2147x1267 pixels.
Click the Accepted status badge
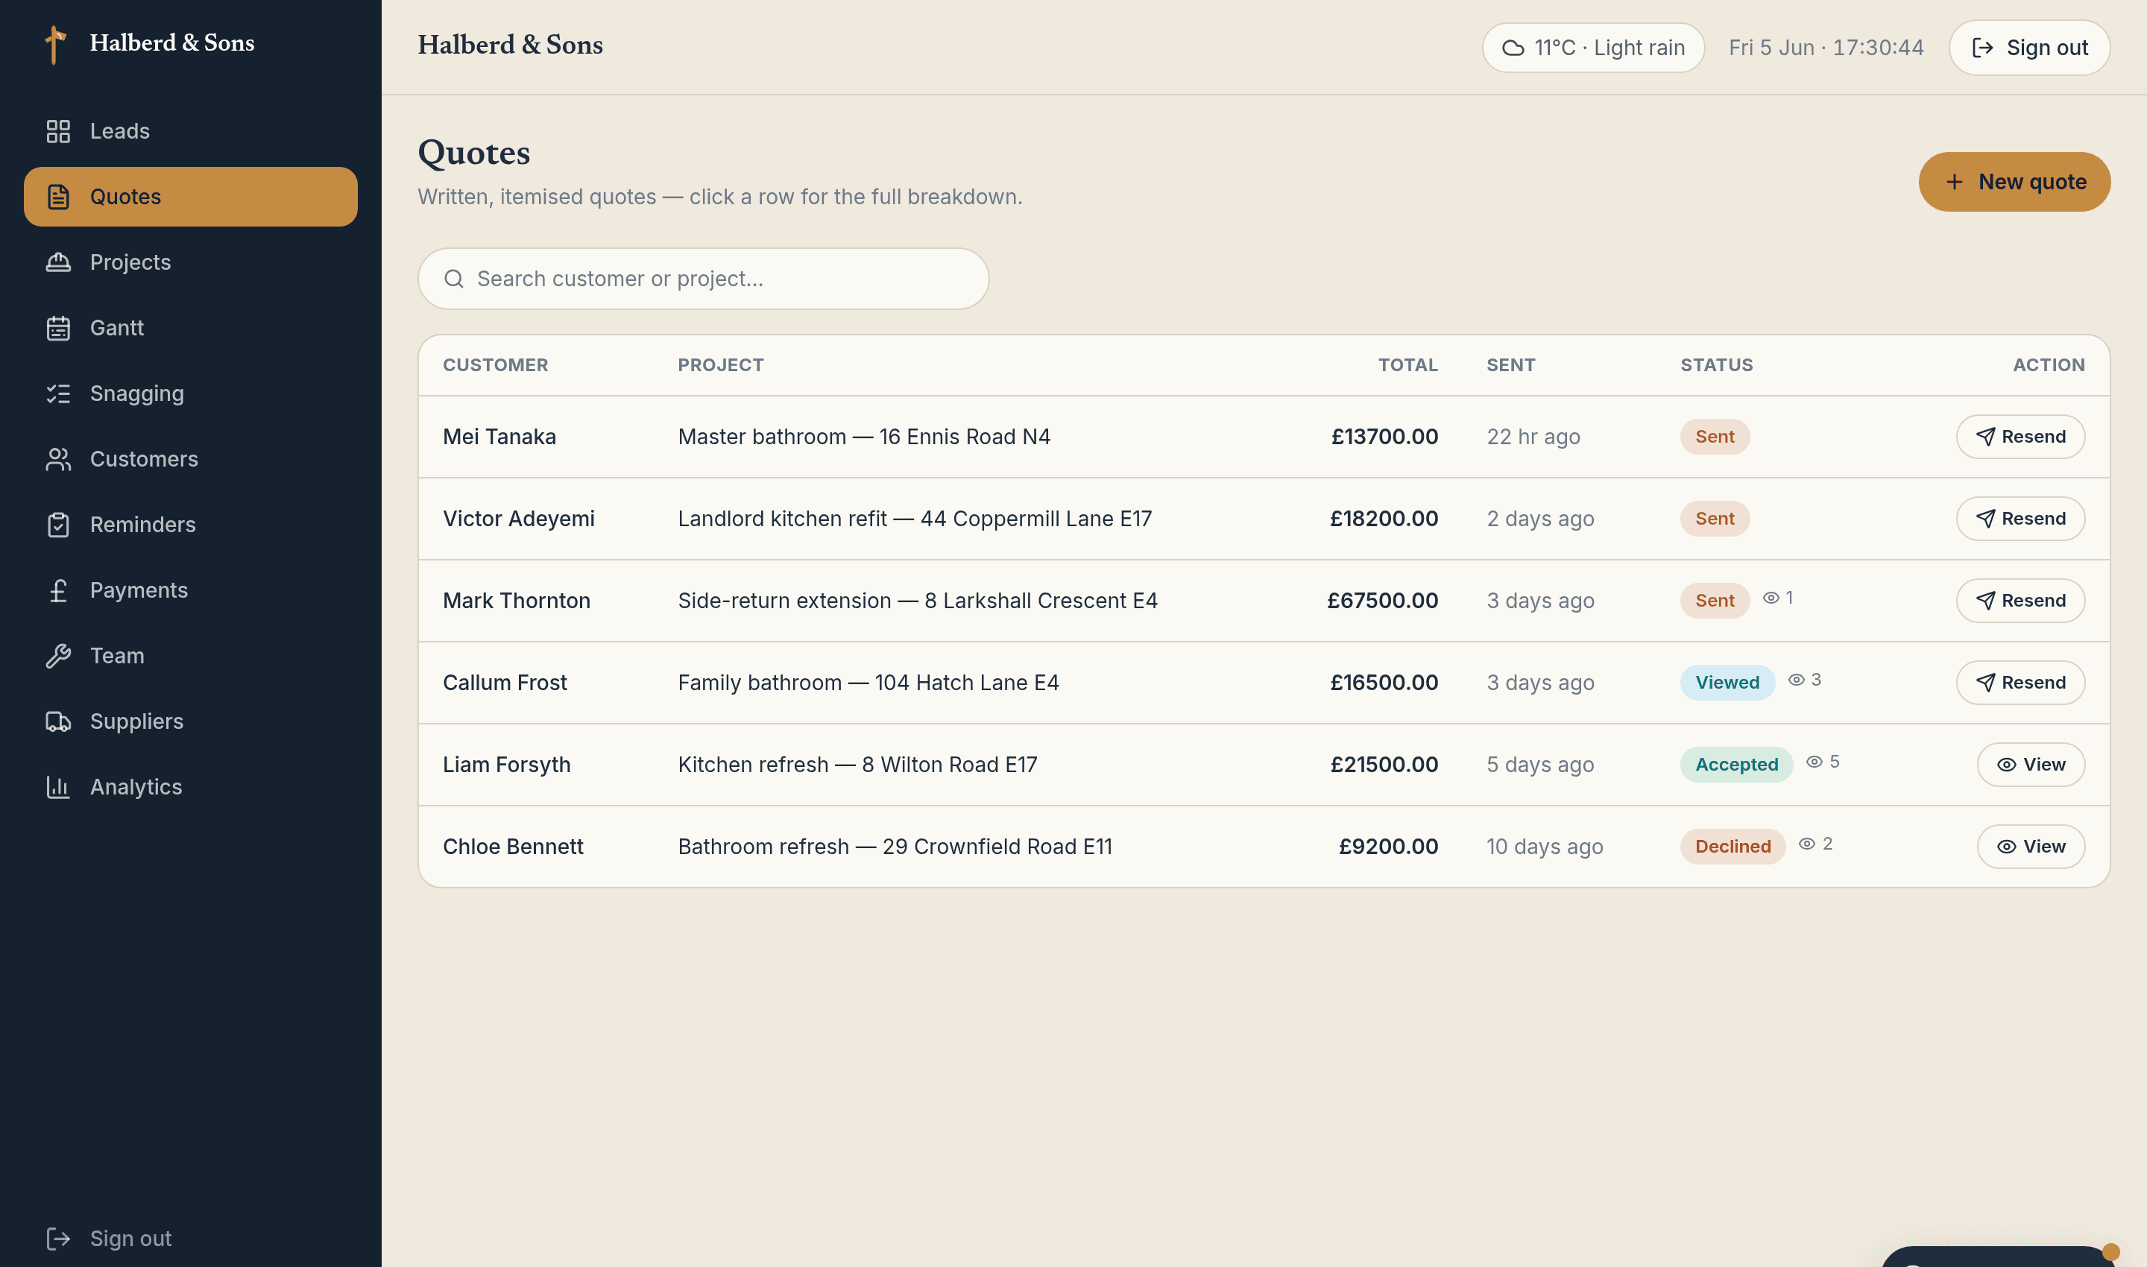tap(1736, 765)
